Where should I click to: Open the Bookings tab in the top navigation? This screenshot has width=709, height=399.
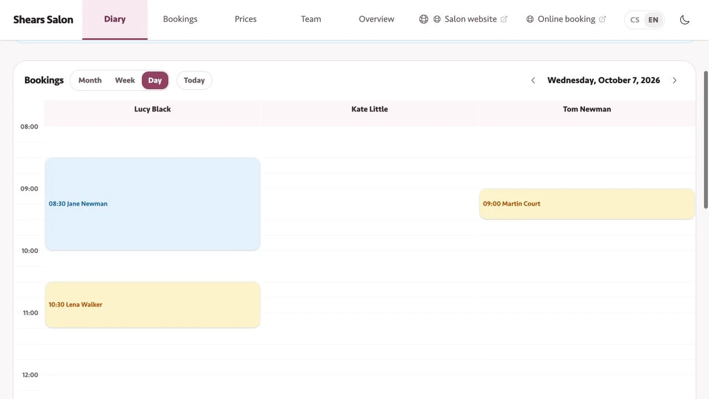click(x=180, y=19)
